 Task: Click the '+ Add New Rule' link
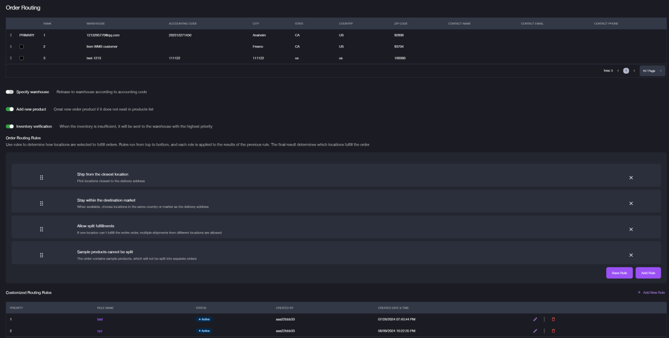pos(651,292)
